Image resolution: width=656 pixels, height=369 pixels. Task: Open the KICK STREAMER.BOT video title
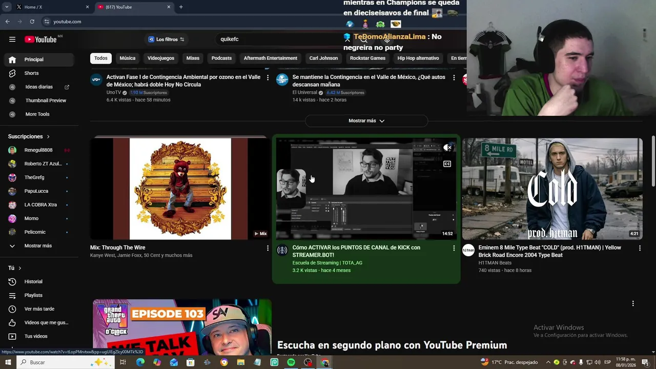click(356, 251)
